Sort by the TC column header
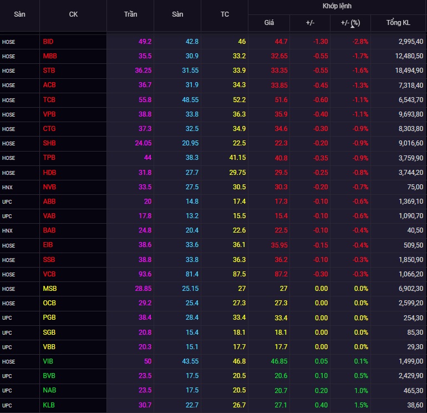Screen dimensions: 427x413 (x=225, y=14)
